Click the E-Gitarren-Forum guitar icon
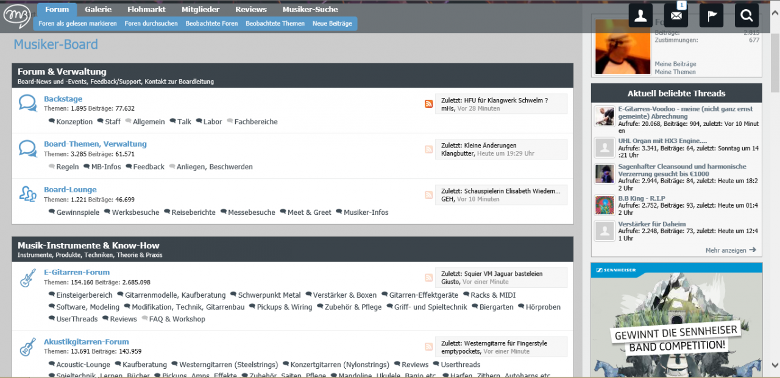The image size is (780, 378). pos(27,278)
